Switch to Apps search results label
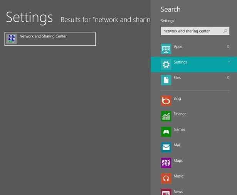The image size is (237, 195). coord(178,47)
